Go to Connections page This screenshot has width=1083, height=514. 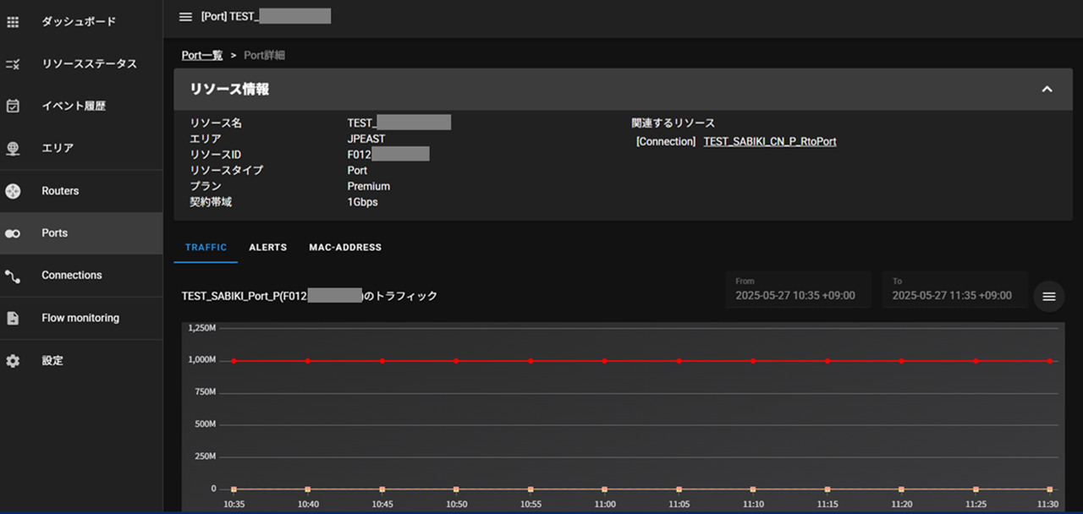72,276
